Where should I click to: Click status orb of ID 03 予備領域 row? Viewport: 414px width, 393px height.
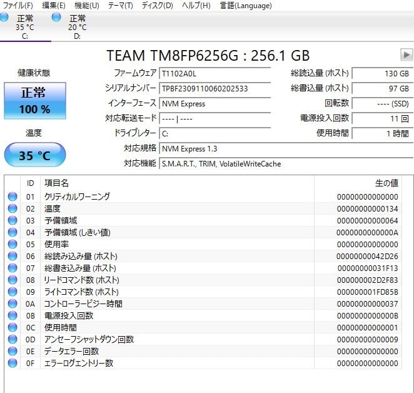13,220
